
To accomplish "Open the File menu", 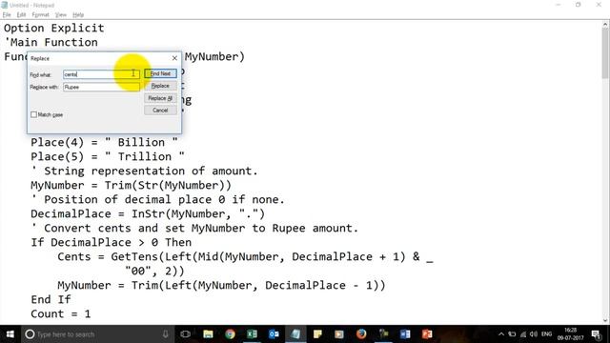I will 7,15.
